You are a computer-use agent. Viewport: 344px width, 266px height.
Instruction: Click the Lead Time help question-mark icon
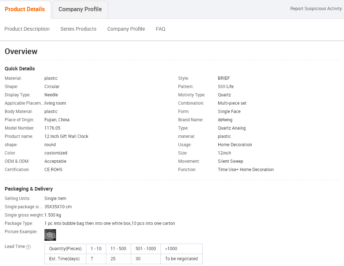point(28,247)
